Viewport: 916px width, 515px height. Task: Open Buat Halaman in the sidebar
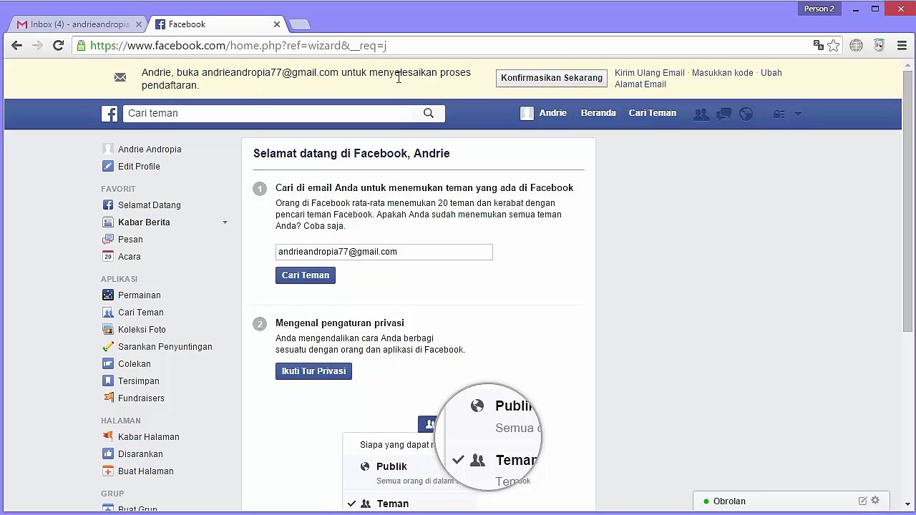click(x=145, y=471)
